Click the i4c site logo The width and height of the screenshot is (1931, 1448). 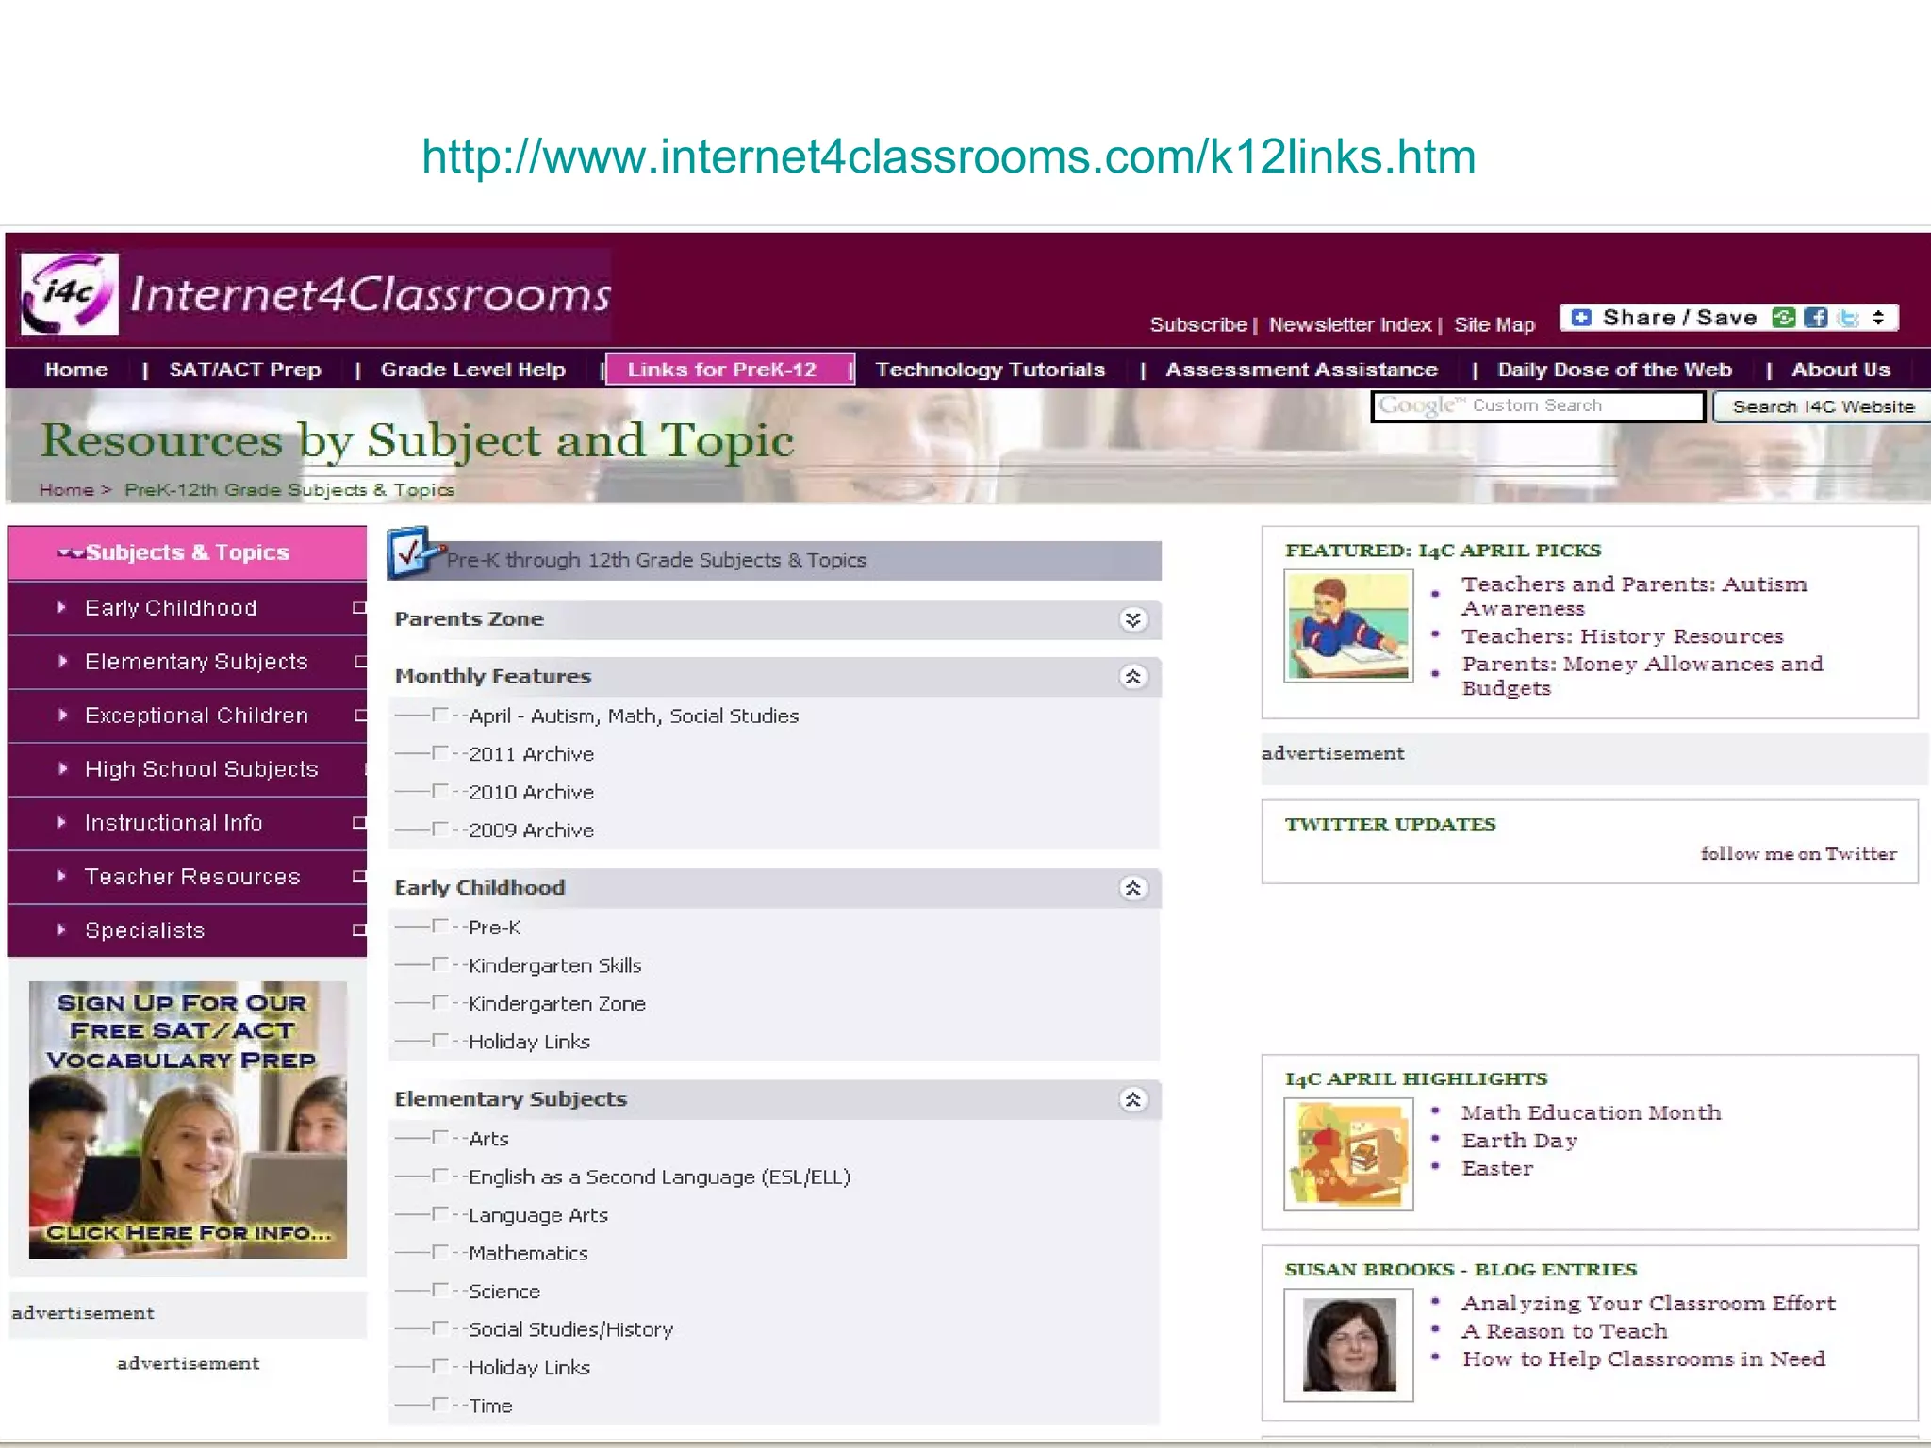pos(70,293)
